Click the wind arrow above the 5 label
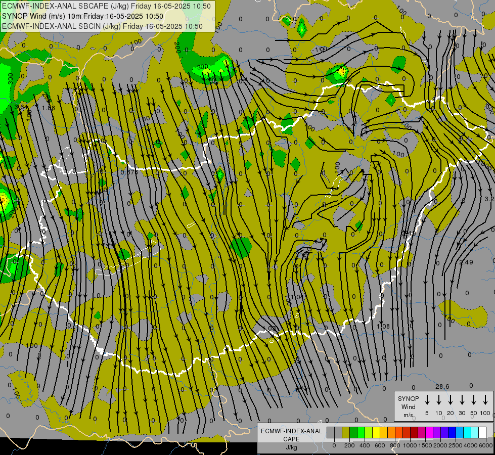The height and width of the screenshot is (455, 495). click(x=427, y=400)
